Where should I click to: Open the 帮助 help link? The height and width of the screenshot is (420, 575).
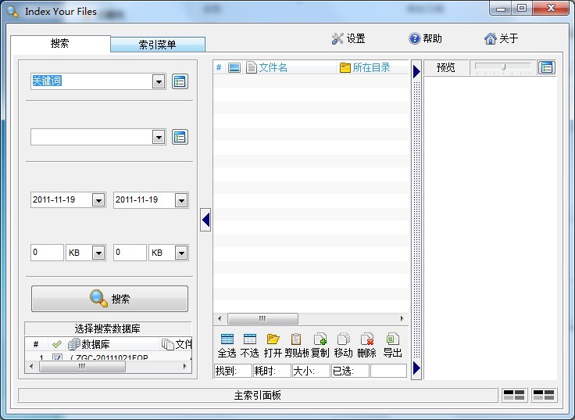pyautogui.click(x=425, y=39)
